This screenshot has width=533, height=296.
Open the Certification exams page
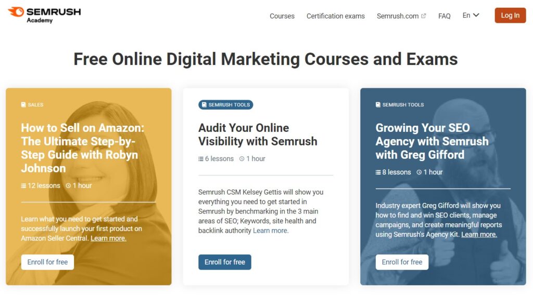pos(336,16)
